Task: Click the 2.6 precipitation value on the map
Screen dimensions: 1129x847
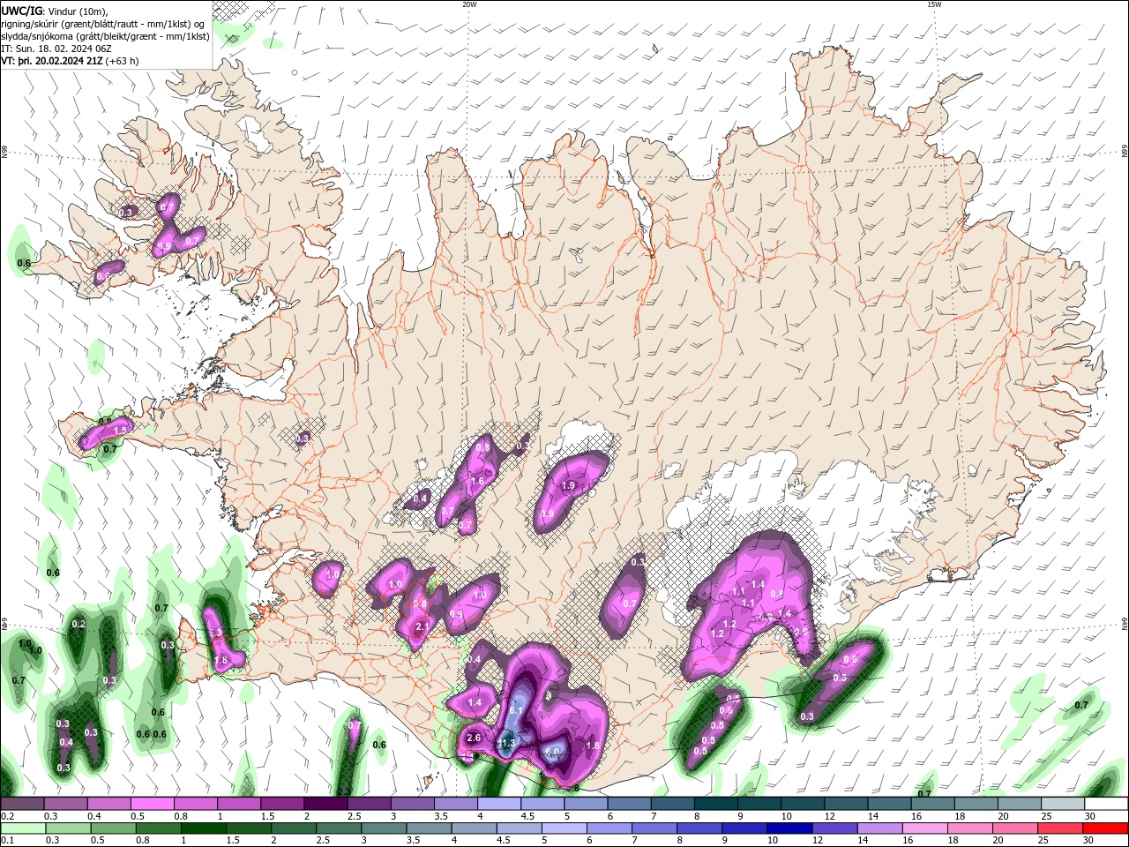Action: [474, 738]
